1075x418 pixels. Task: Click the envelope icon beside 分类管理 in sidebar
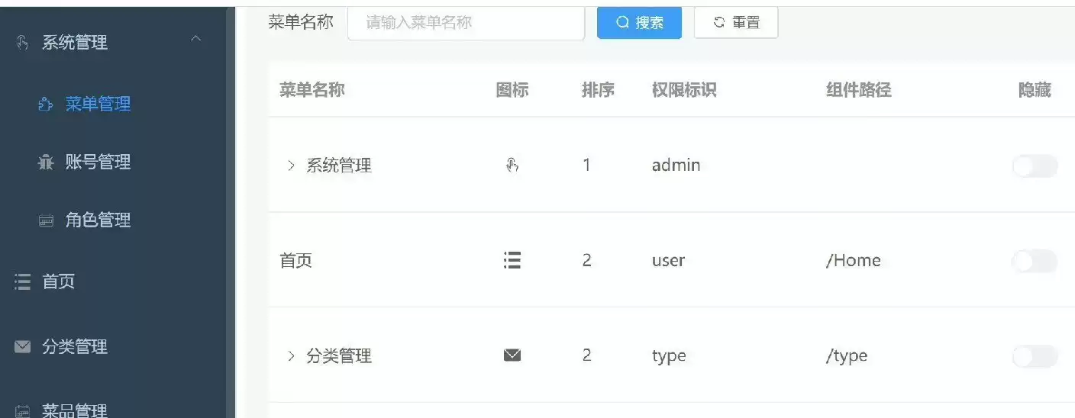pos(22,347)
